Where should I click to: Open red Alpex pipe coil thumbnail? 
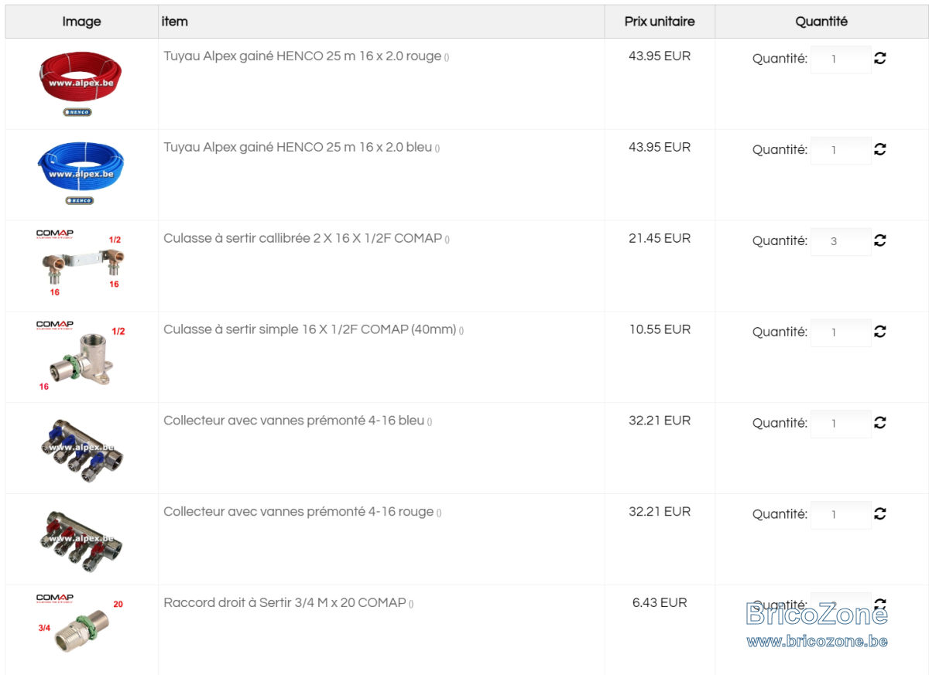(80, 83)
